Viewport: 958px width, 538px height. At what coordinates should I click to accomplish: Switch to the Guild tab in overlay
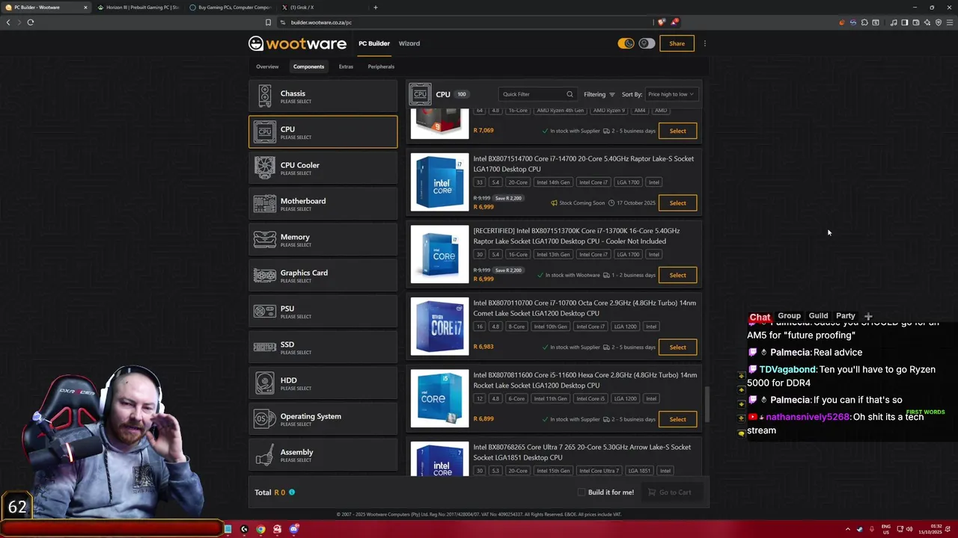coord(818,316)
